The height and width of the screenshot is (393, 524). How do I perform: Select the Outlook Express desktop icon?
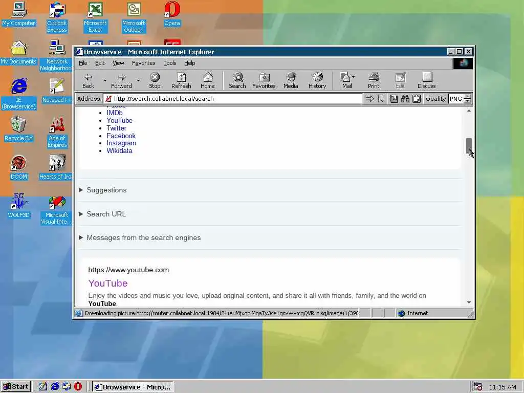[57, 17]
